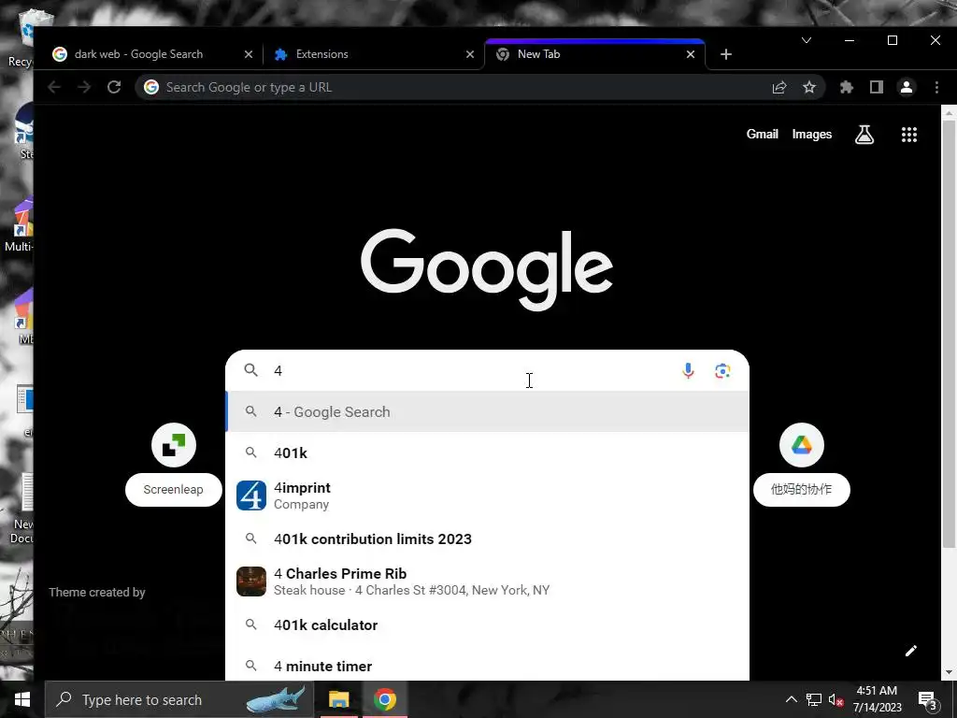
Task: Reload the current page
Action: coord(114,87)
